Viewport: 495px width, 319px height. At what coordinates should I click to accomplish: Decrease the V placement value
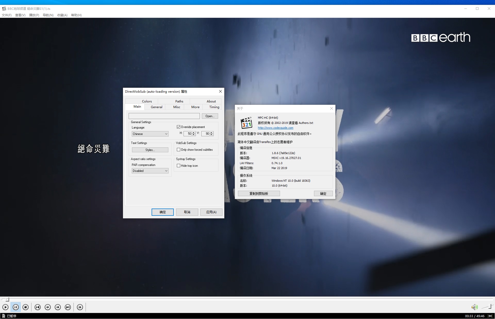tap(211, 135)
